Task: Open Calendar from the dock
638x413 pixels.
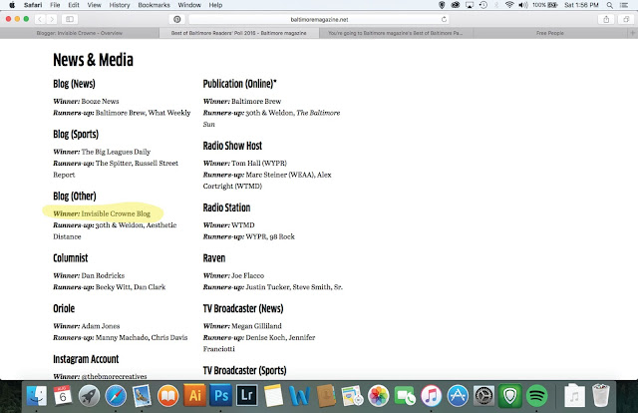Action: [x=62, y=395]
